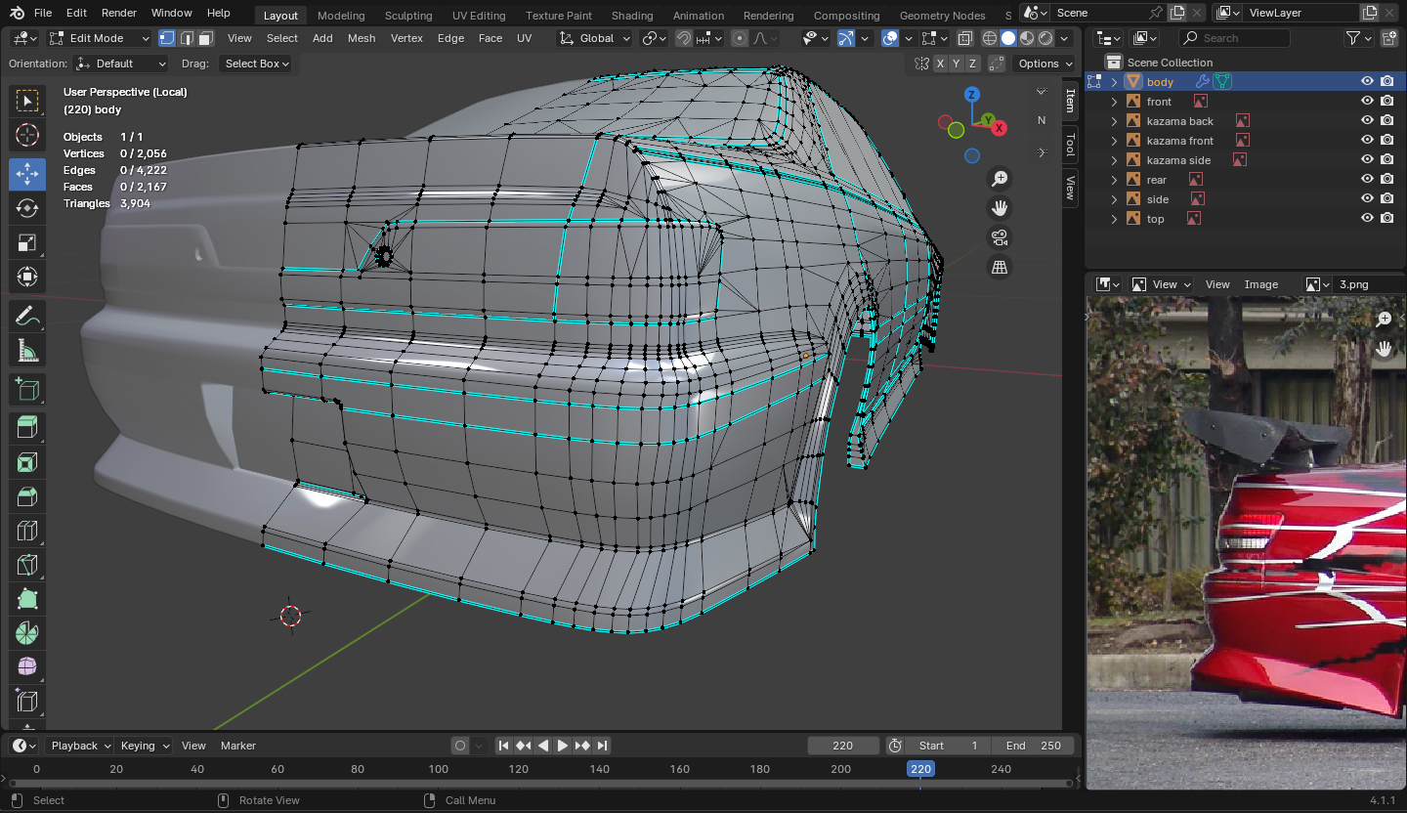
Task: Pick the Extrude Region tool
Action: tap(27, 426)
